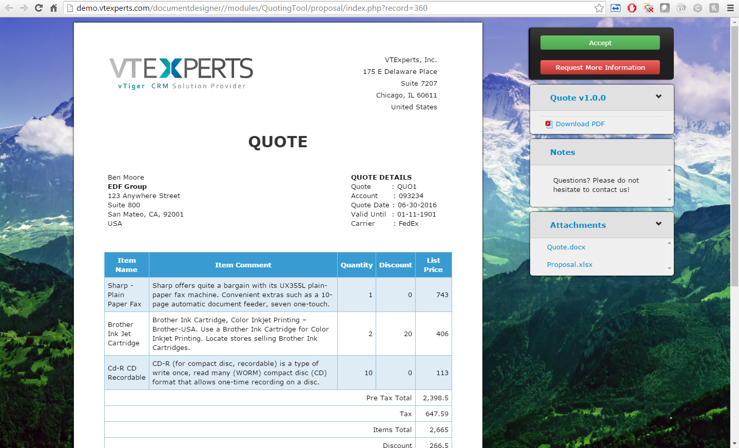This screenshot has width=739, height=448.
Task: Bookmark this page with the star icon
Action: 599,8
